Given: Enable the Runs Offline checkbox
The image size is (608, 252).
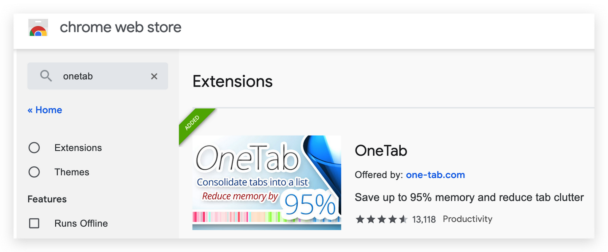Looking at the screenshot, I should point(34,223).
